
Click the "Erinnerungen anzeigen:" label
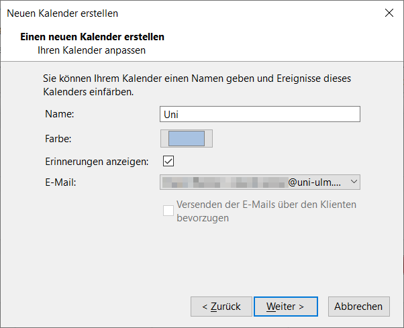click(96, 161)
